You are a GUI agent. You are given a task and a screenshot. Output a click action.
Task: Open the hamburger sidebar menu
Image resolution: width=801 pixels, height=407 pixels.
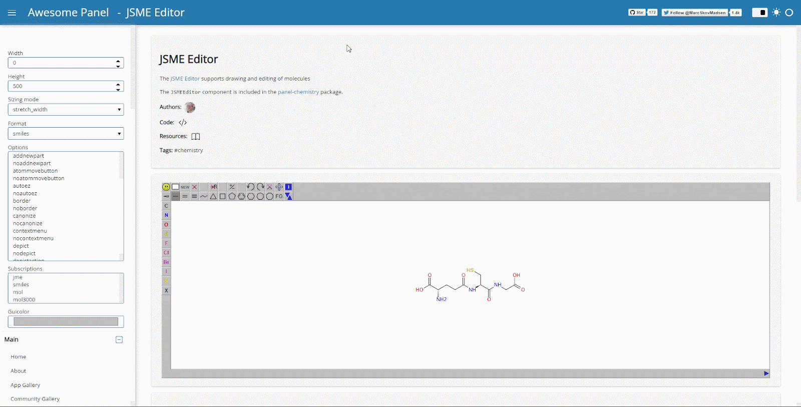(12, 13)
